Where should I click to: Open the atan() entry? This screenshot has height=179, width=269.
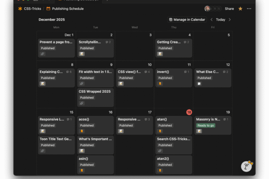[x=174, y=125]
